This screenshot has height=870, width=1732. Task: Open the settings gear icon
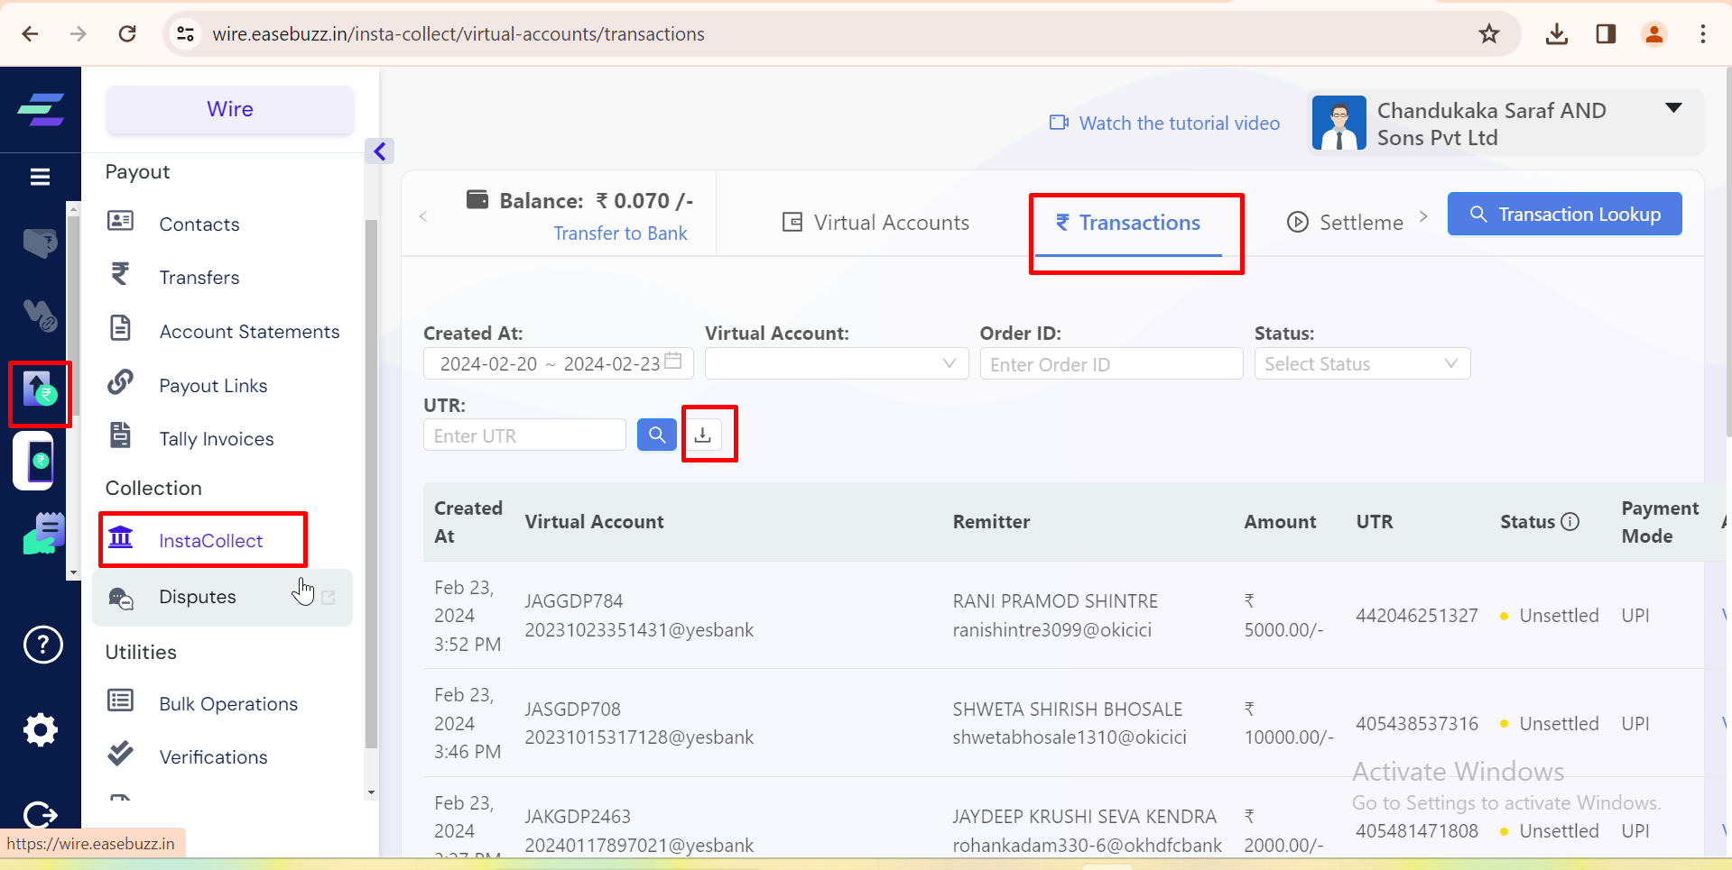click(x=41, y=729)
